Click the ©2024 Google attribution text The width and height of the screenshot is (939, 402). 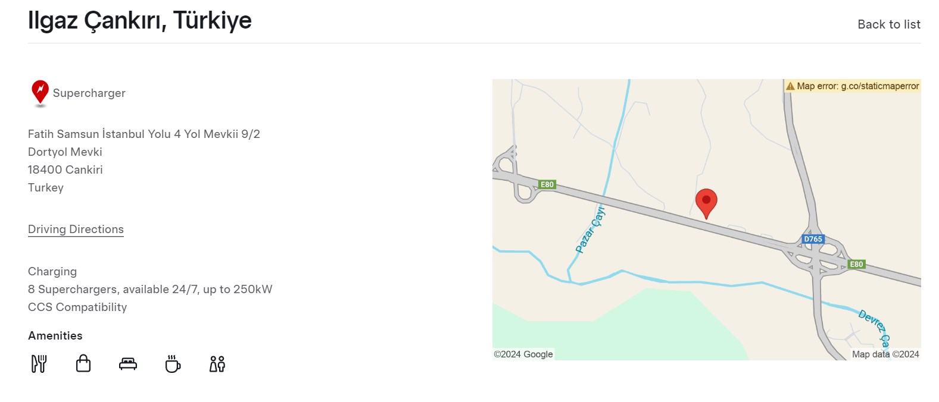coord(523,354)
